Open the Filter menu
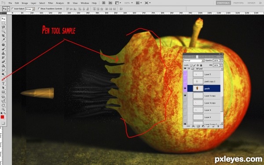This screenshot has width=264, height=165. (x=51, y=3)
